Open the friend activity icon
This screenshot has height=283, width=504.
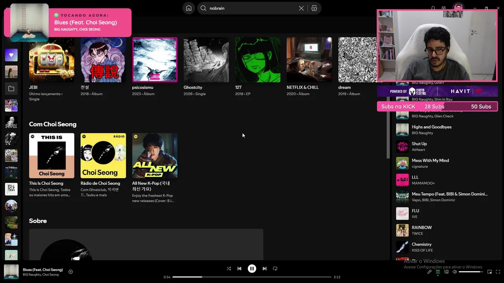tap(444, 8)
